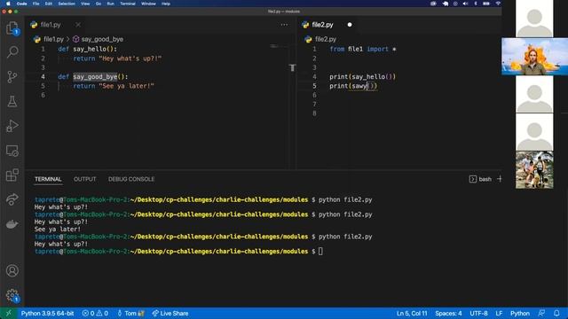Click line 2 return "Hey what's up?!"
The width and height of the screenshot is (568, 319).
pos(117,58)
